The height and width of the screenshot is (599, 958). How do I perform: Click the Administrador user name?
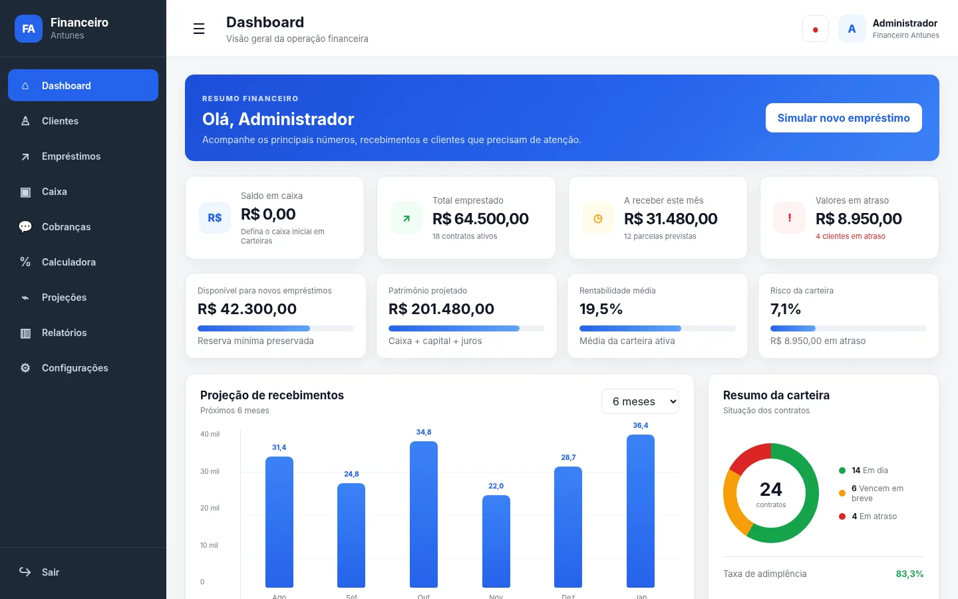(x=905, y=23)
